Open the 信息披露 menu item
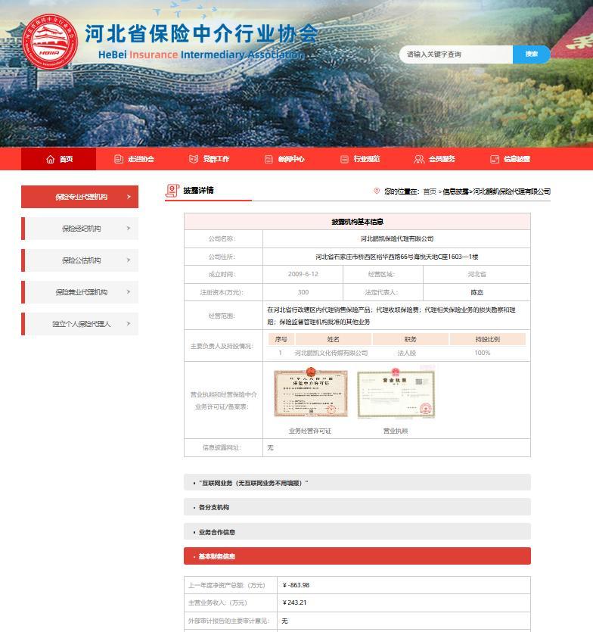 (510, 159)
